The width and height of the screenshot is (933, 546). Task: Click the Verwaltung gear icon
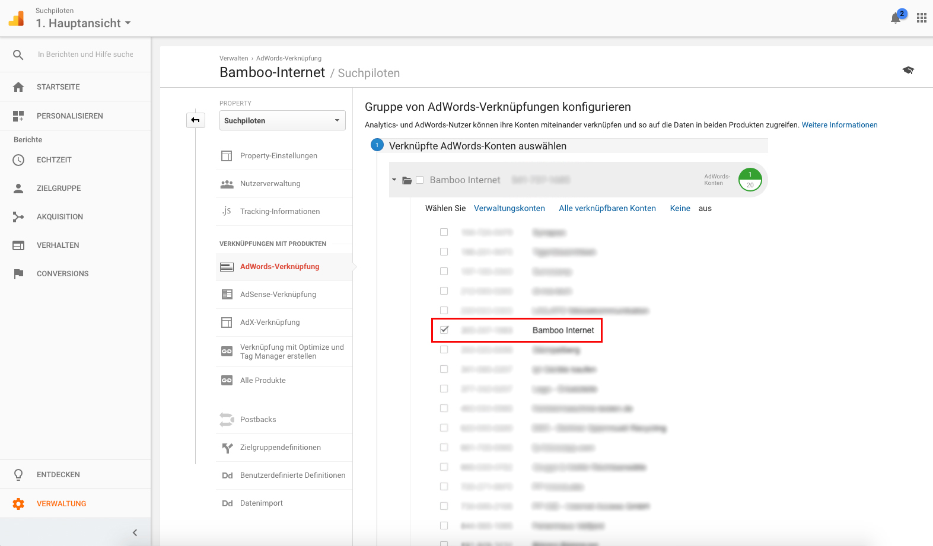tap(18, 504)
